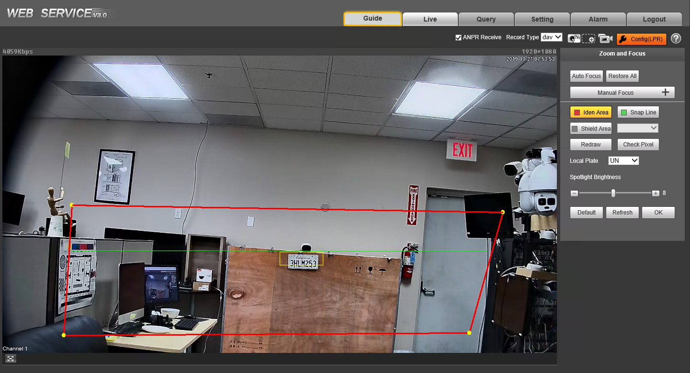
Task: Switch to the Guide tab
Action: (373, 19)
